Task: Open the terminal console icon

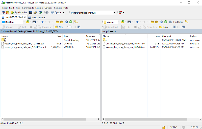Action: point(31,13)
